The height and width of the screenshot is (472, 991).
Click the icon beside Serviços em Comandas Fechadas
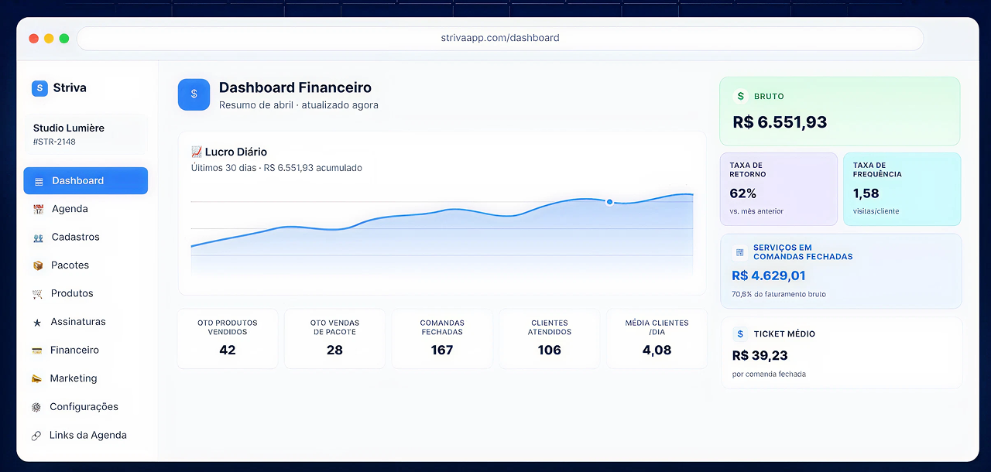[x=739, y=252]
